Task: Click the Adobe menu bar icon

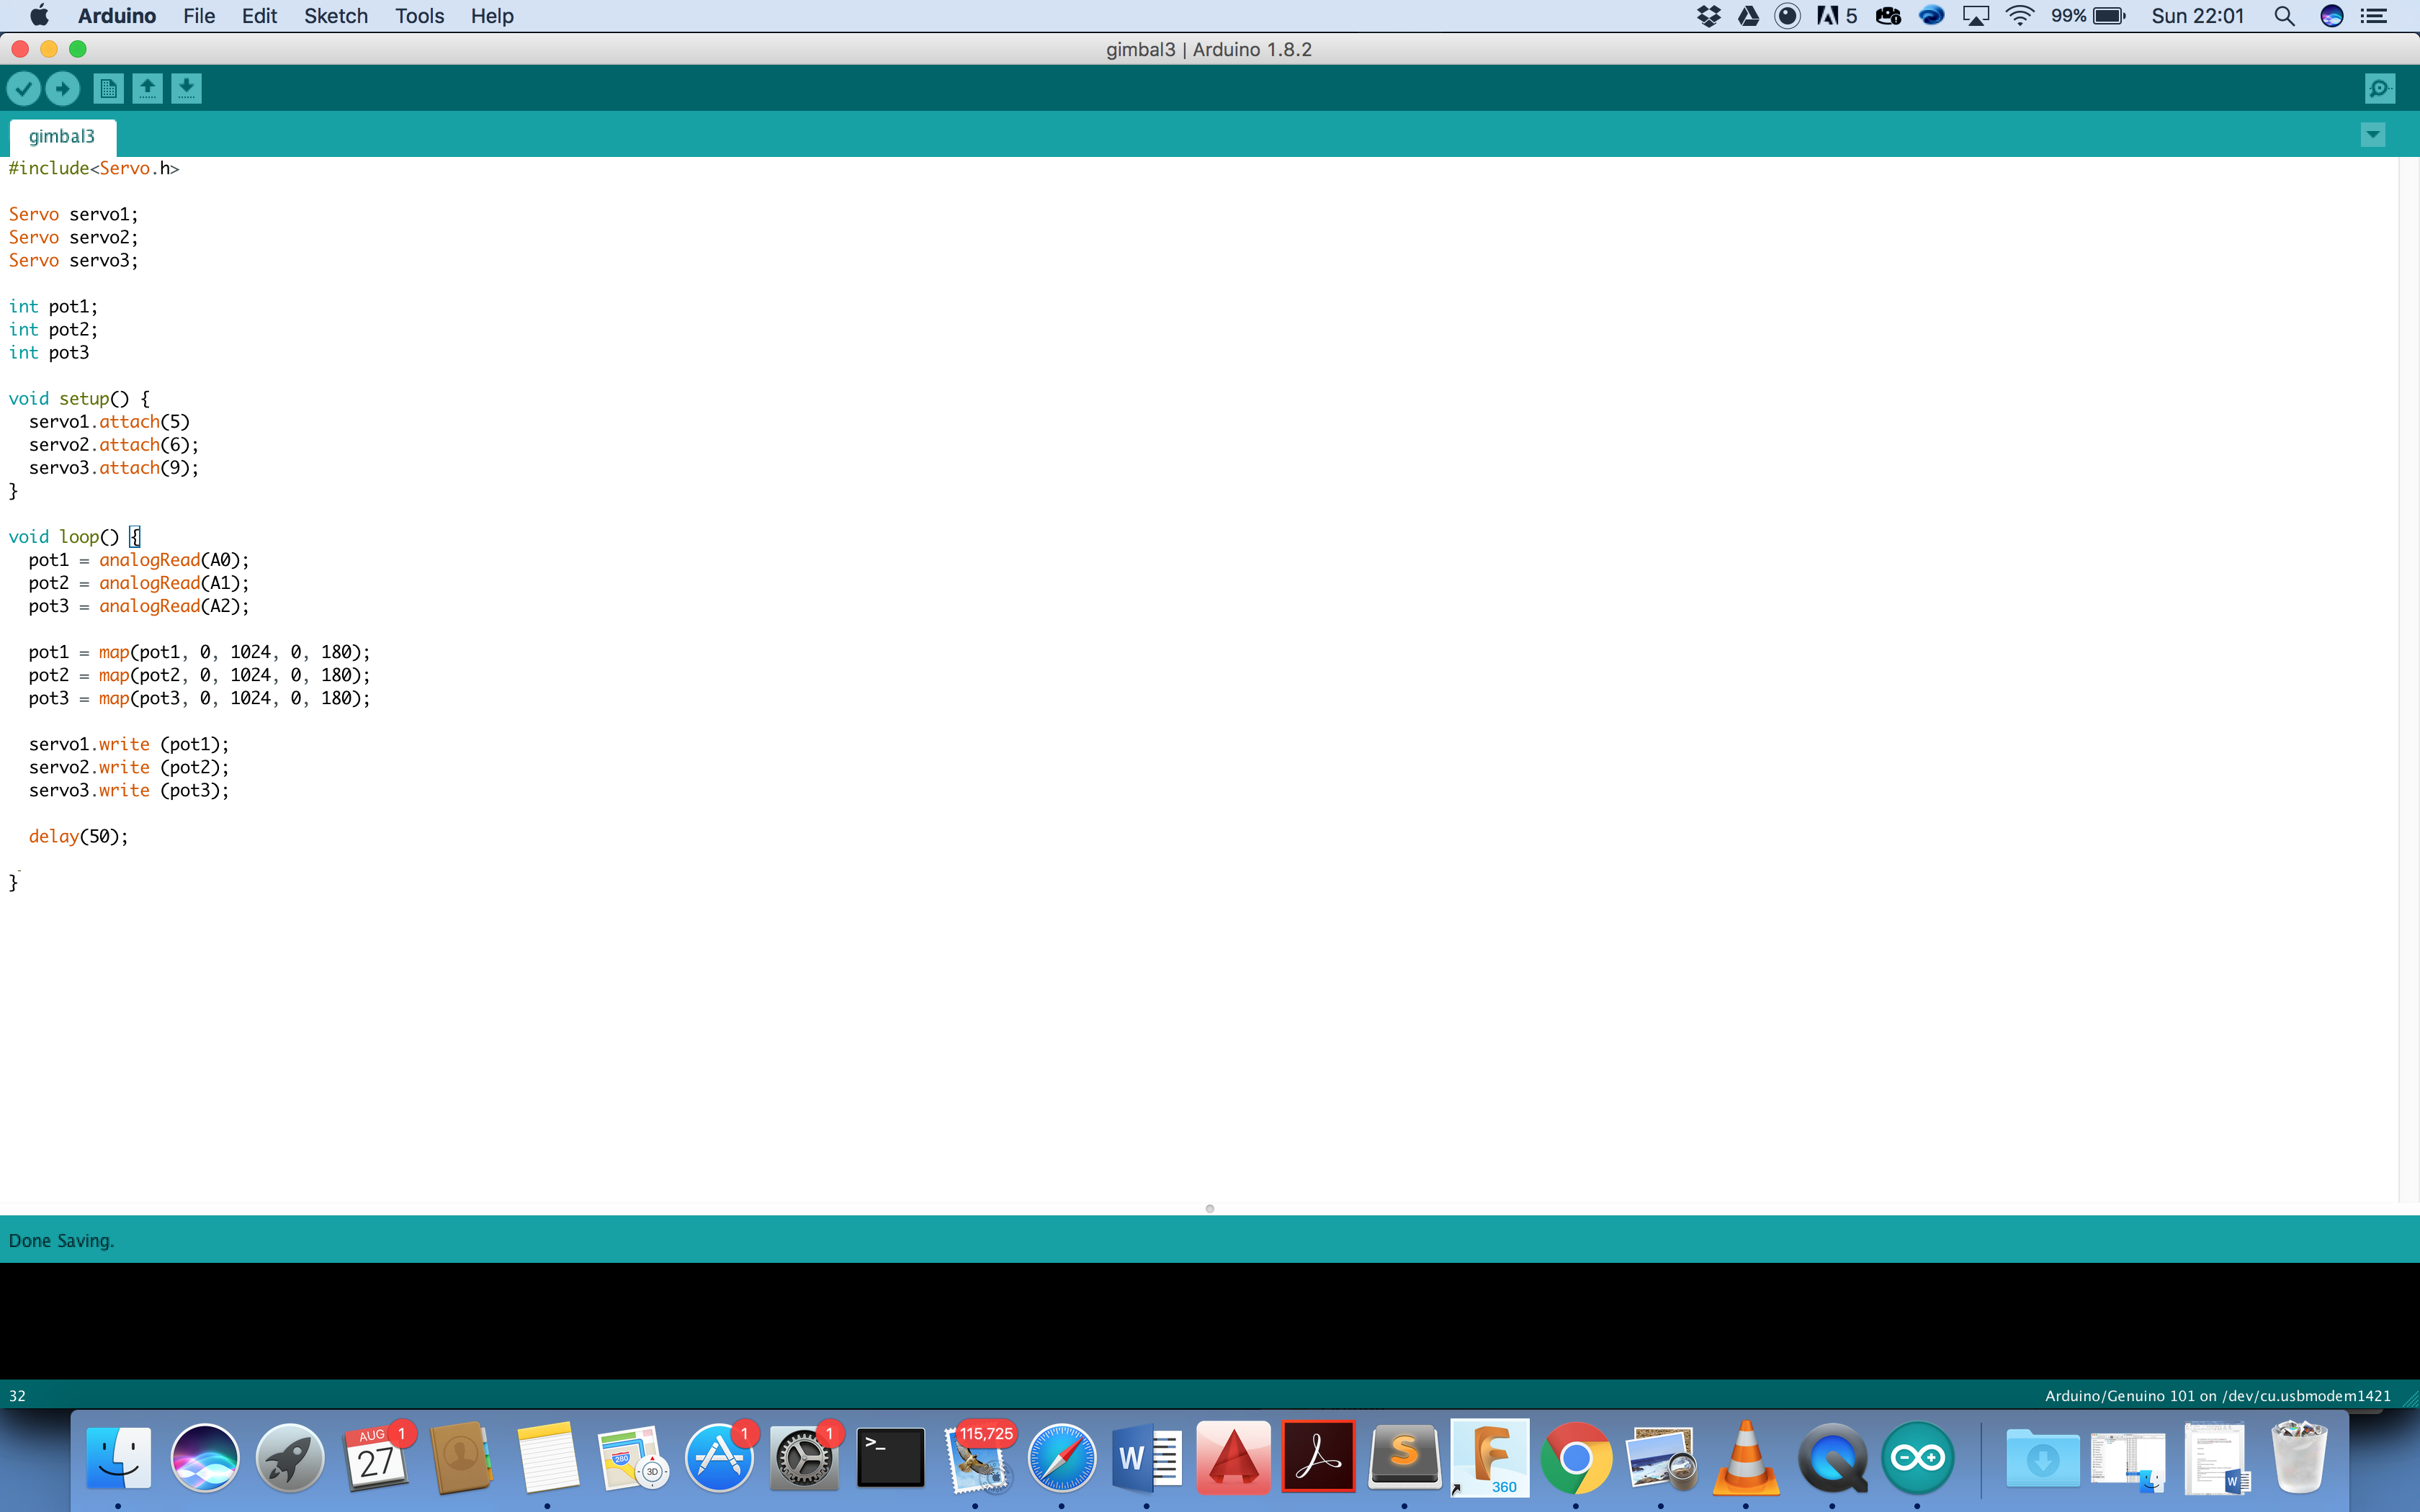Action: (x=1837, y=16)
